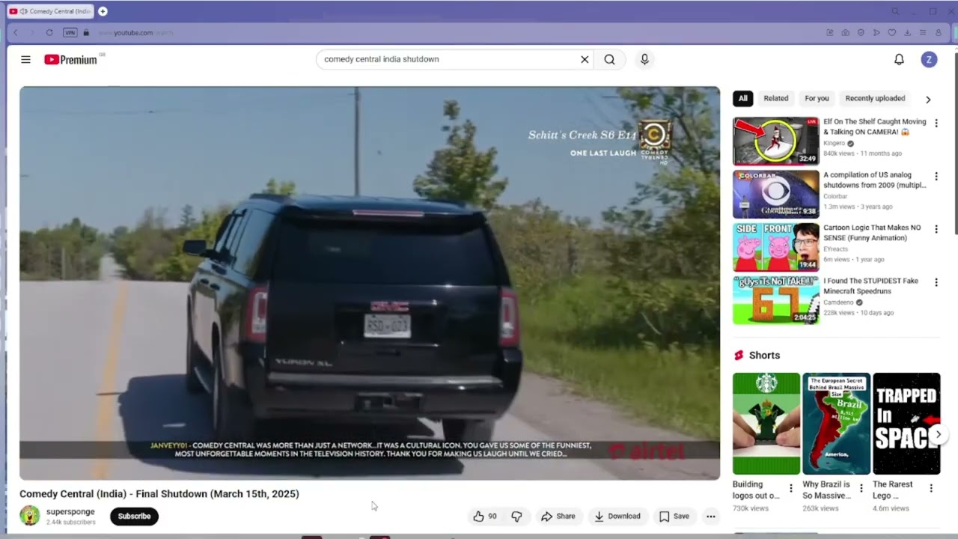
Task: Open the notifications bell
Action: click(899, 59)
